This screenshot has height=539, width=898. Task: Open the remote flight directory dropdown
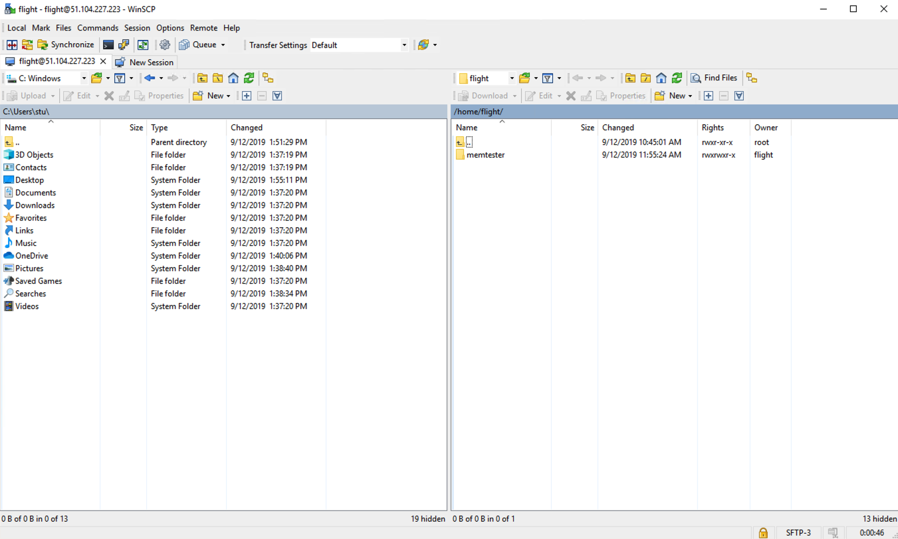[512, 78]
